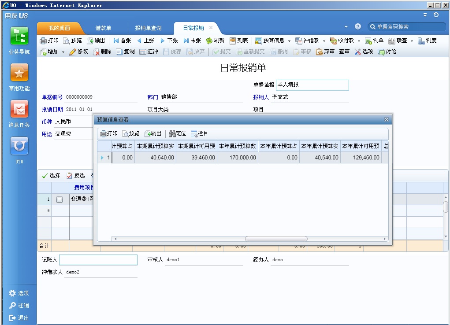
Task: Click 预览 in the 预算信息查看 dialog
Action: (131, 133)
